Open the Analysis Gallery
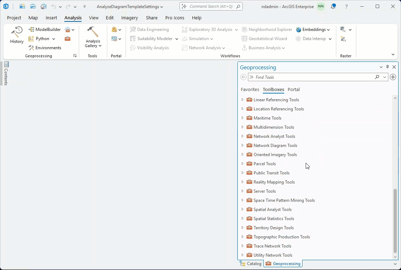Image resolution: width=401 pixels, height=270 pixels. (x=93, y=38)
